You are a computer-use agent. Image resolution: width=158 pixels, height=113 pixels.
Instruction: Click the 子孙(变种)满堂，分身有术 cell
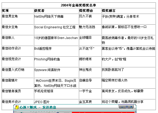128,19
